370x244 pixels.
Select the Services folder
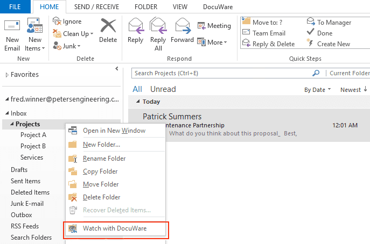click(32, 157)
